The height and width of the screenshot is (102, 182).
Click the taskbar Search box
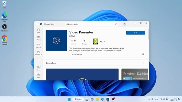tap(78, 99)
